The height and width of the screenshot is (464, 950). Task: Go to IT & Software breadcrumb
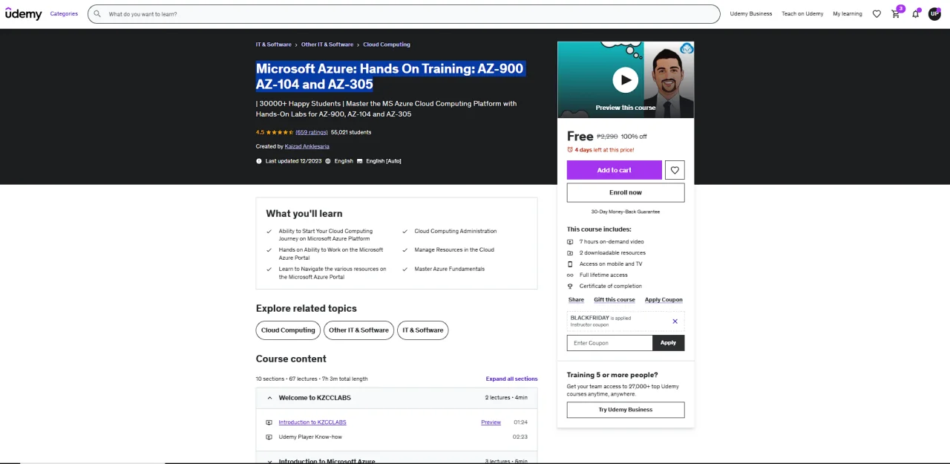pyautogui.click(x=274, y=45)
